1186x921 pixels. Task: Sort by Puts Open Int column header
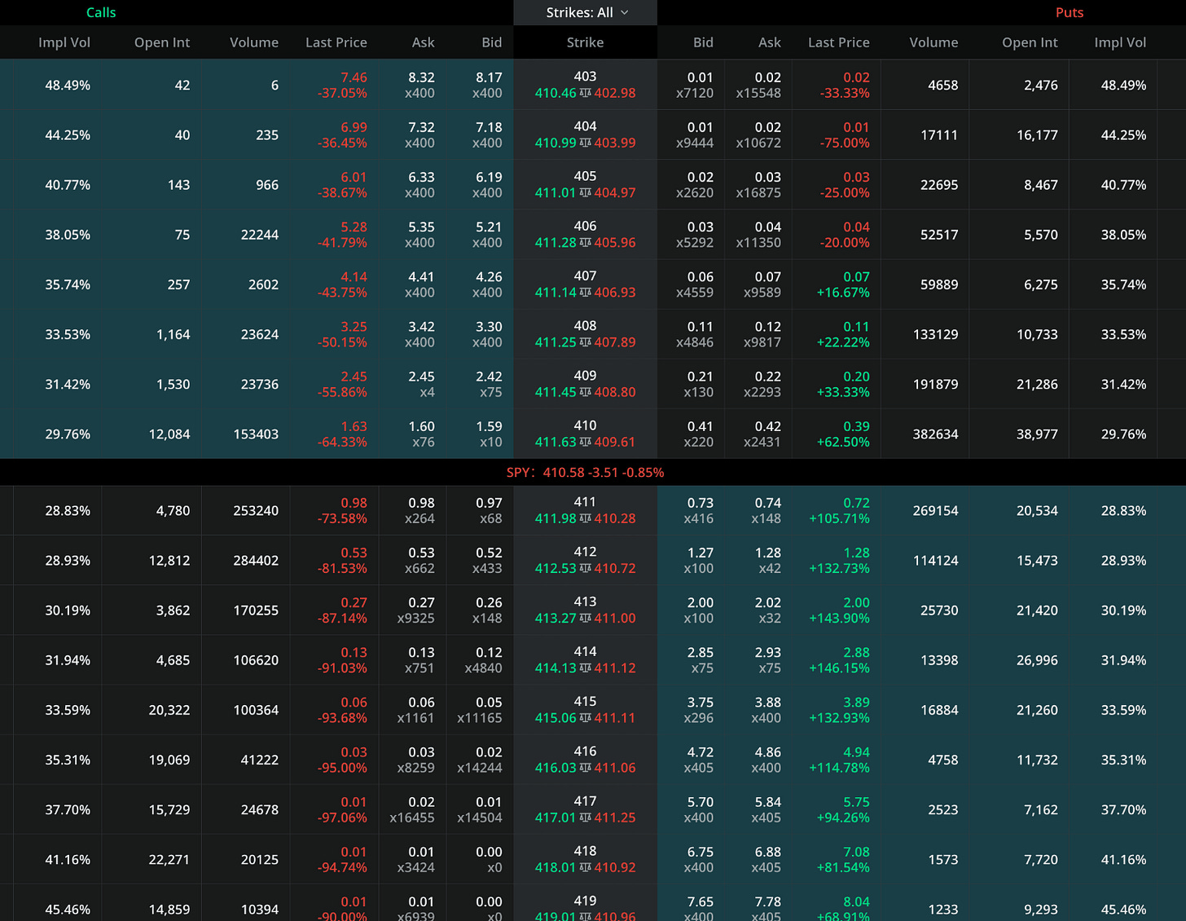[1030, 42]
